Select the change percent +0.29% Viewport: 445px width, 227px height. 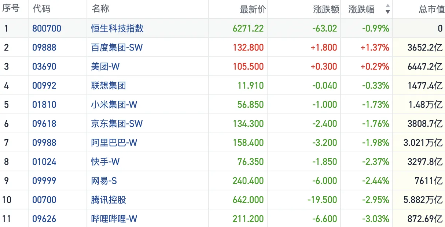coord(375,67)
